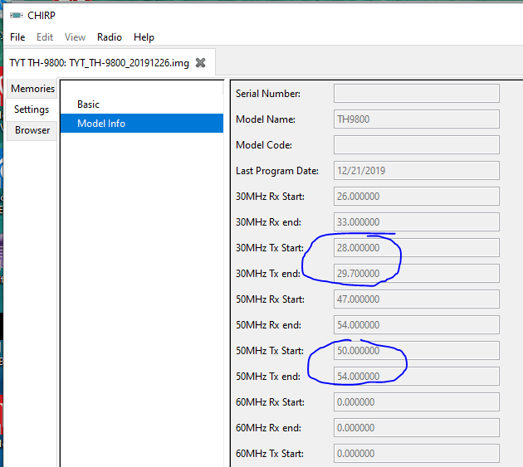Open the Help menu
Screen dimensions: 523x467
point(144,37)
